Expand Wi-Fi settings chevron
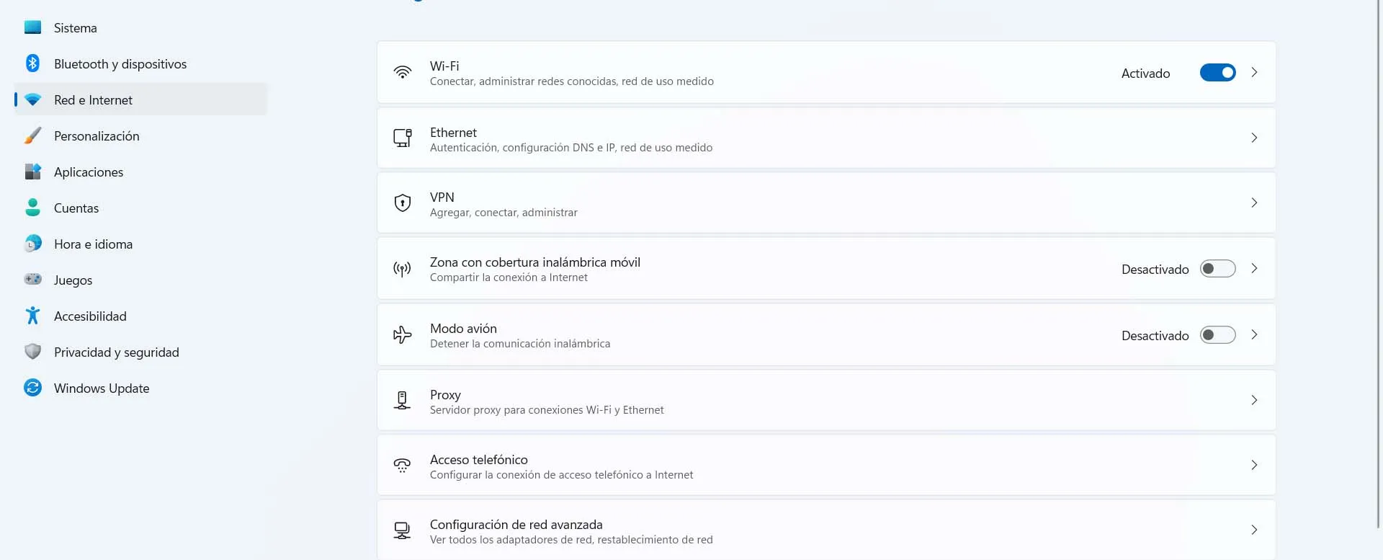Image resolution: width=1383 pixels, height=560 pixels. pos(1254,72)
